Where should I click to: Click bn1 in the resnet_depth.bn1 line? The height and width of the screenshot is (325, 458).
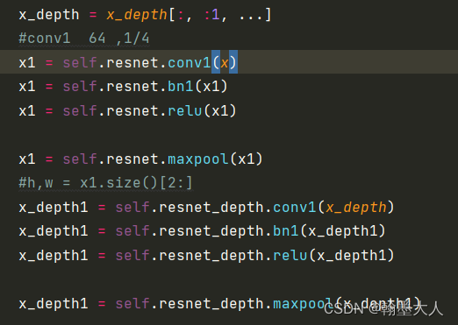click(x=286, y=231)
